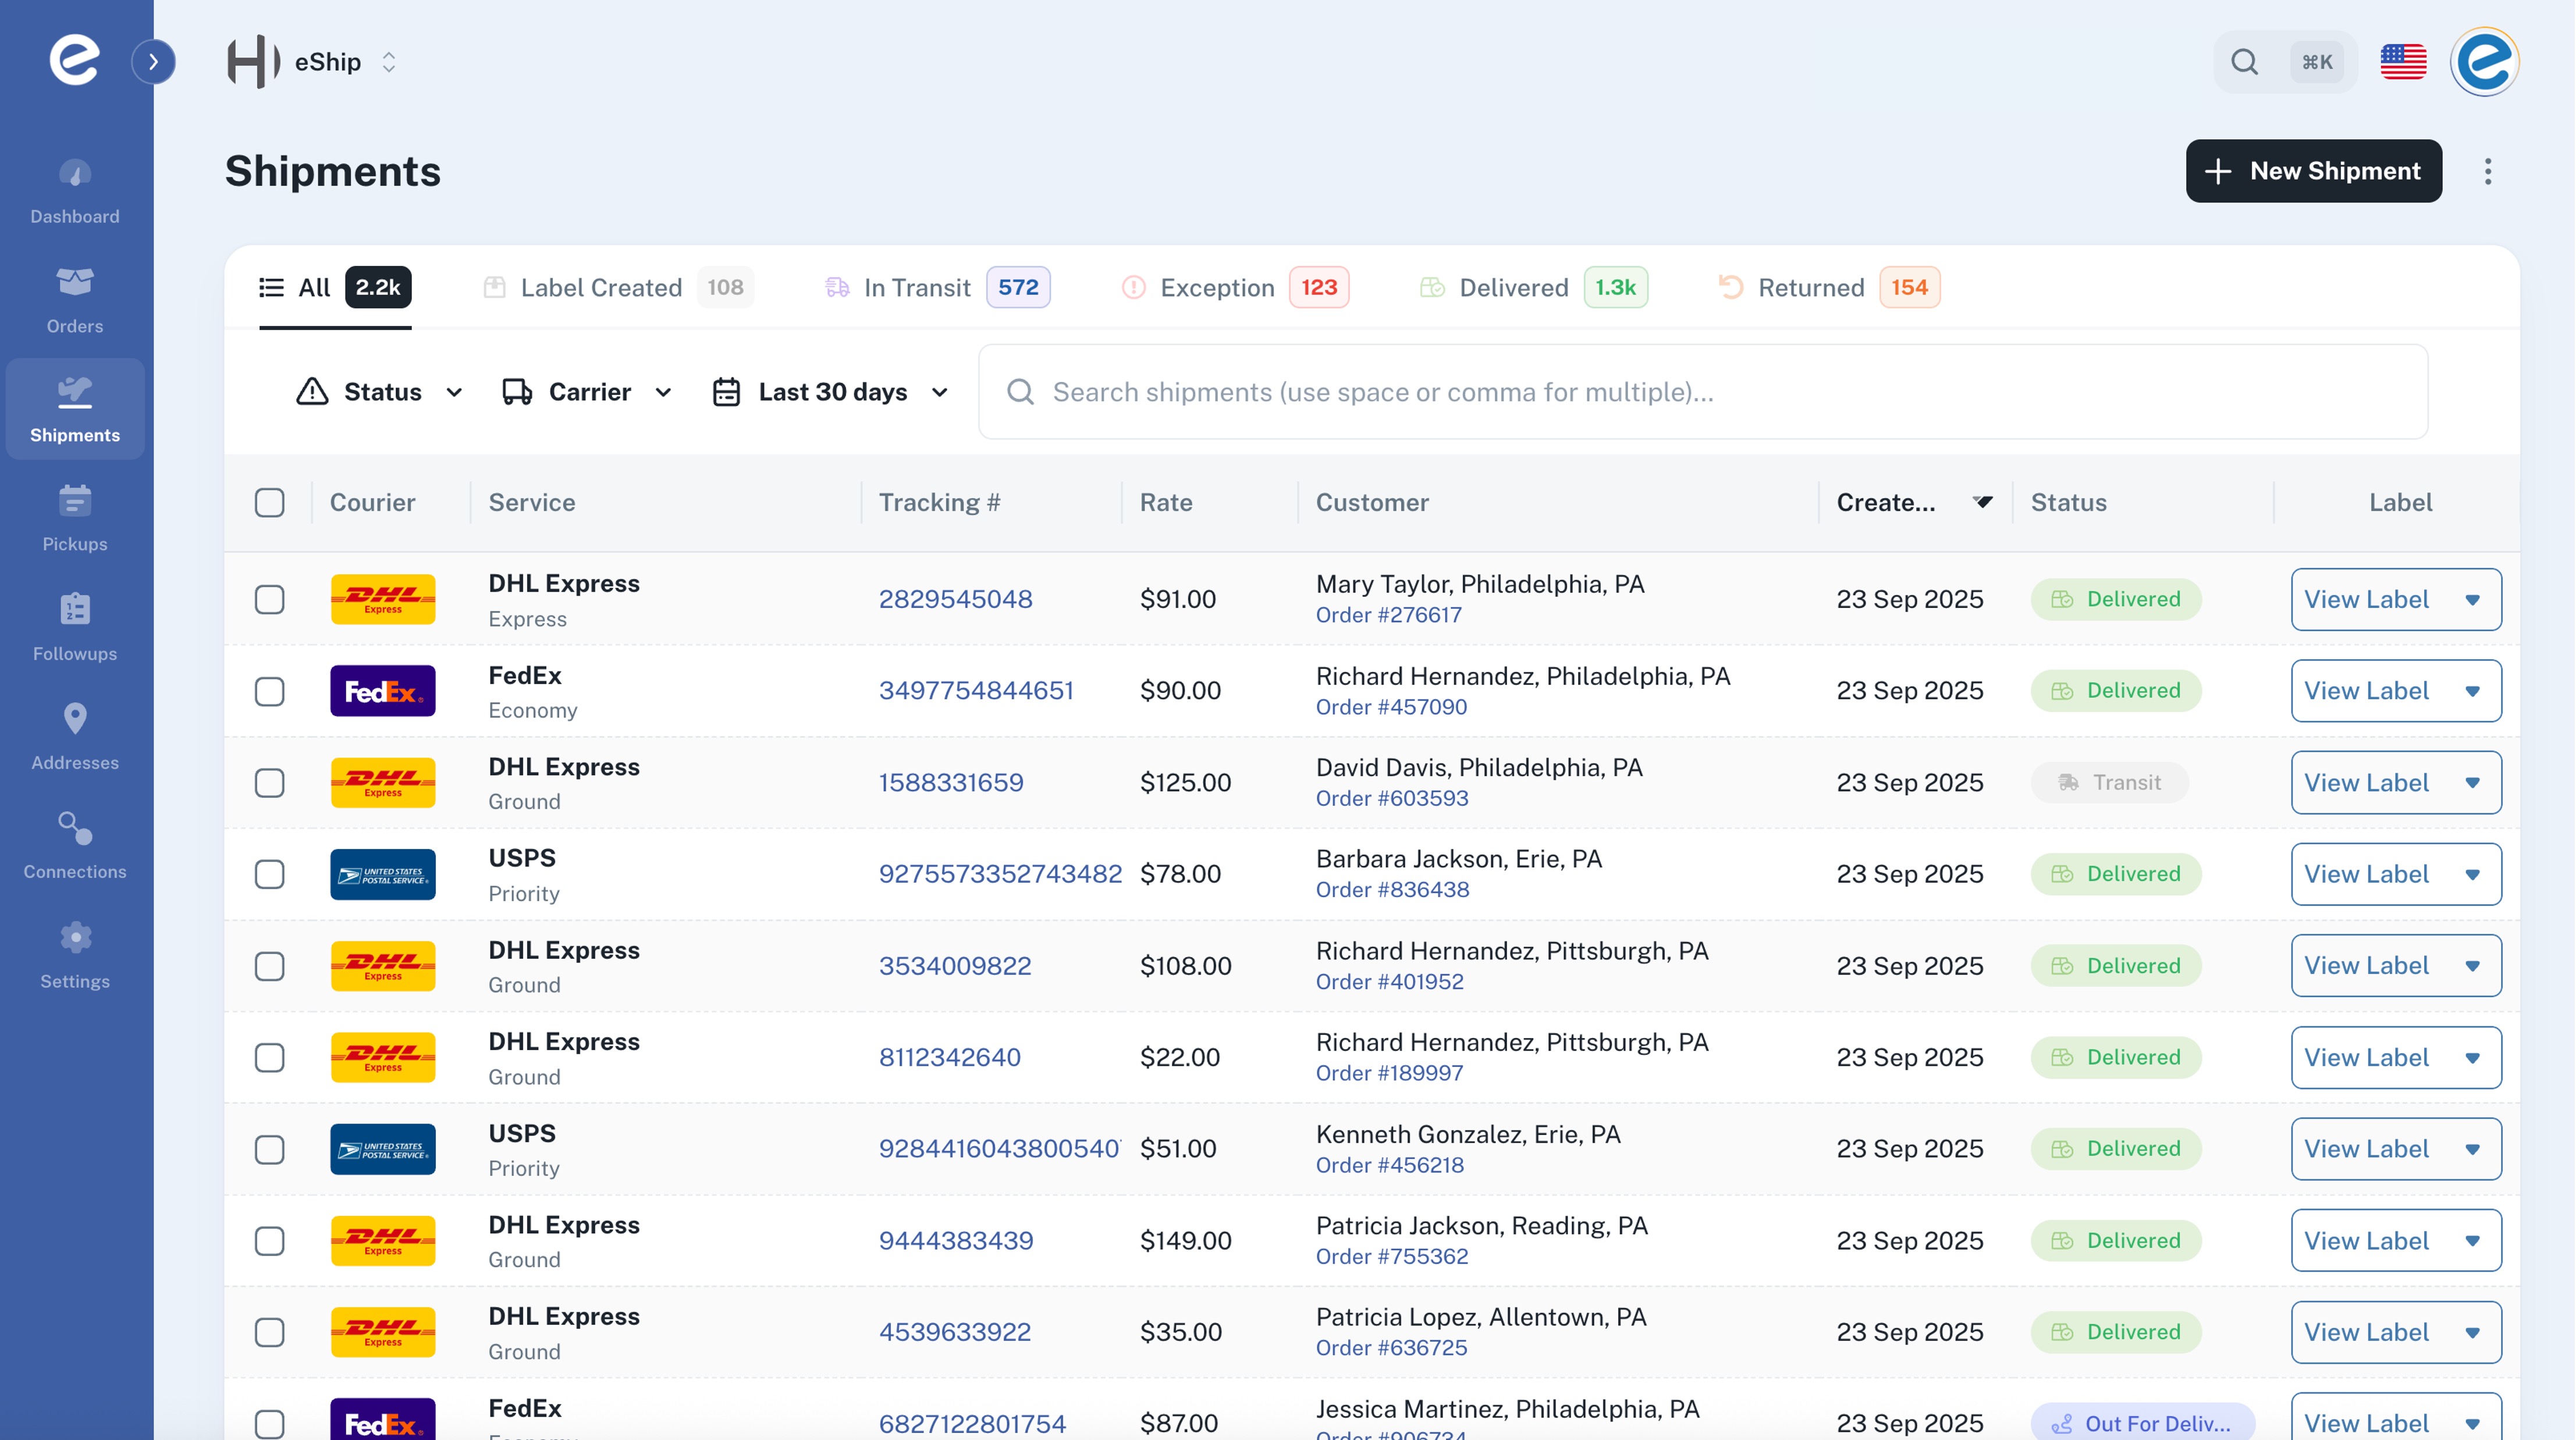Open Settings from the sidebar
The width and height of the screenshot is (2576, 1440).
74,955
